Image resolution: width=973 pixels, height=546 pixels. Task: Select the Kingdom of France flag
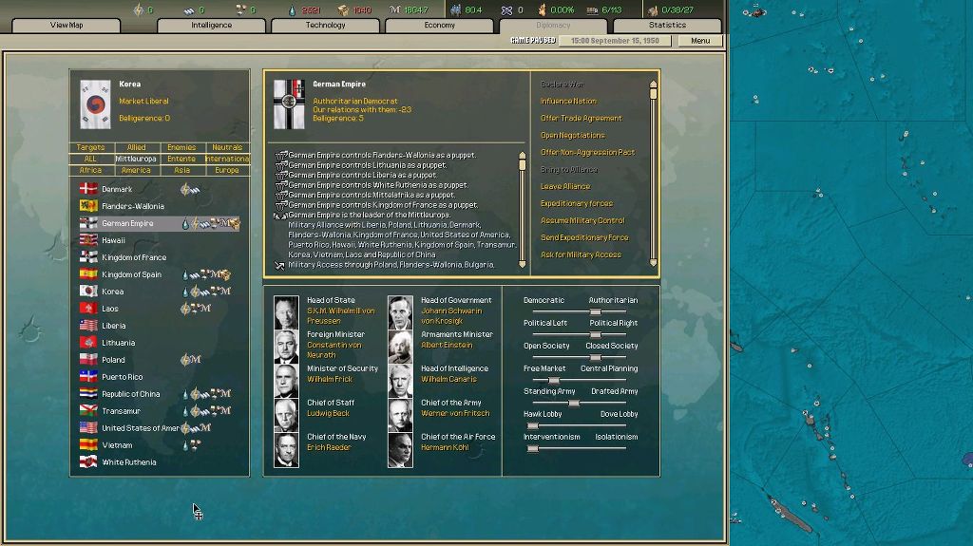pyautogui.click(x=88, y=257)
